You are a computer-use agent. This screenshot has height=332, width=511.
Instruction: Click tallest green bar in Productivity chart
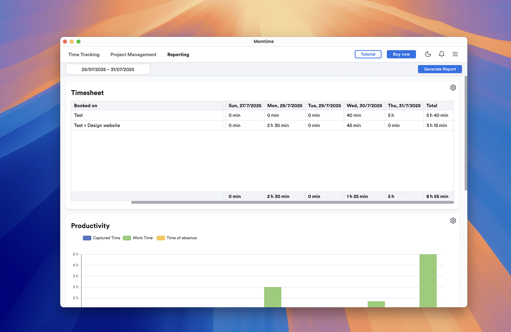coord(428,281)
